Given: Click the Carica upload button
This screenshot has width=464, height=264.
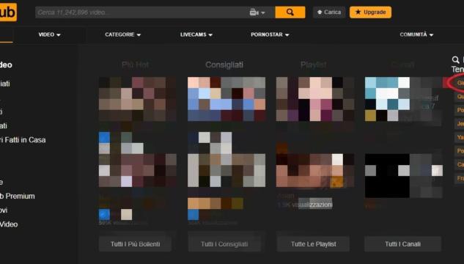Looking at the screenshot, I should point(329,12).
